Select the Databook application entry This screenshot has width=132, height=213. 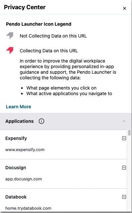click(x=64, y=201)
